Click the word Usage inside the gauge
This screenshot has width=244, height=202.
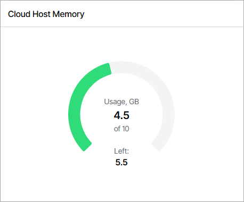point(115,102)
